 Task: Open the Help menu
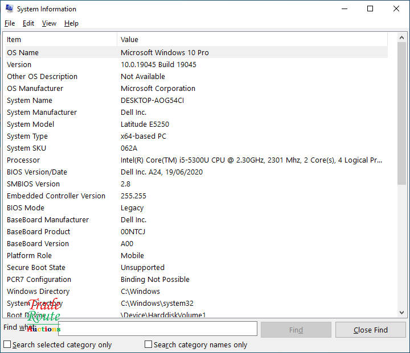(71, 23)
